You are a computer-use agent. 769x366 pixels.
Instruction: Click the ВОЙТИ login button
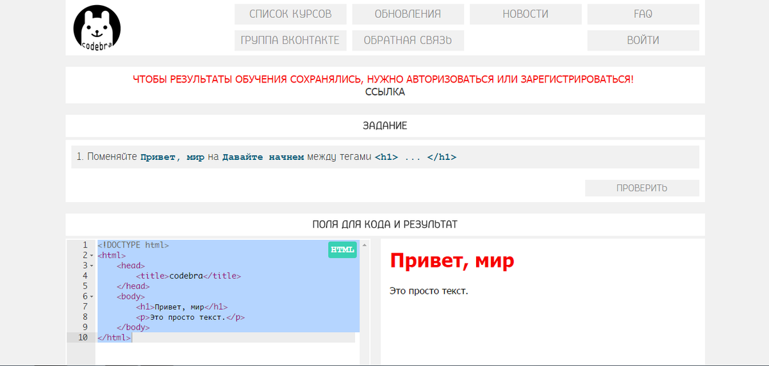point(643,40)
